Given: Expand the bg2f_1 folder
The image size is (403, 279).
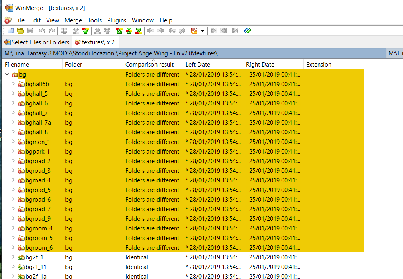Looking at the screenshot, I should pyautogui.click(x=13, y=257).
